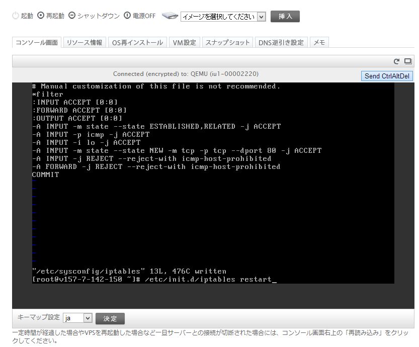Open console in separate window icon
The image size is (419, 347).
coord(408,61)
